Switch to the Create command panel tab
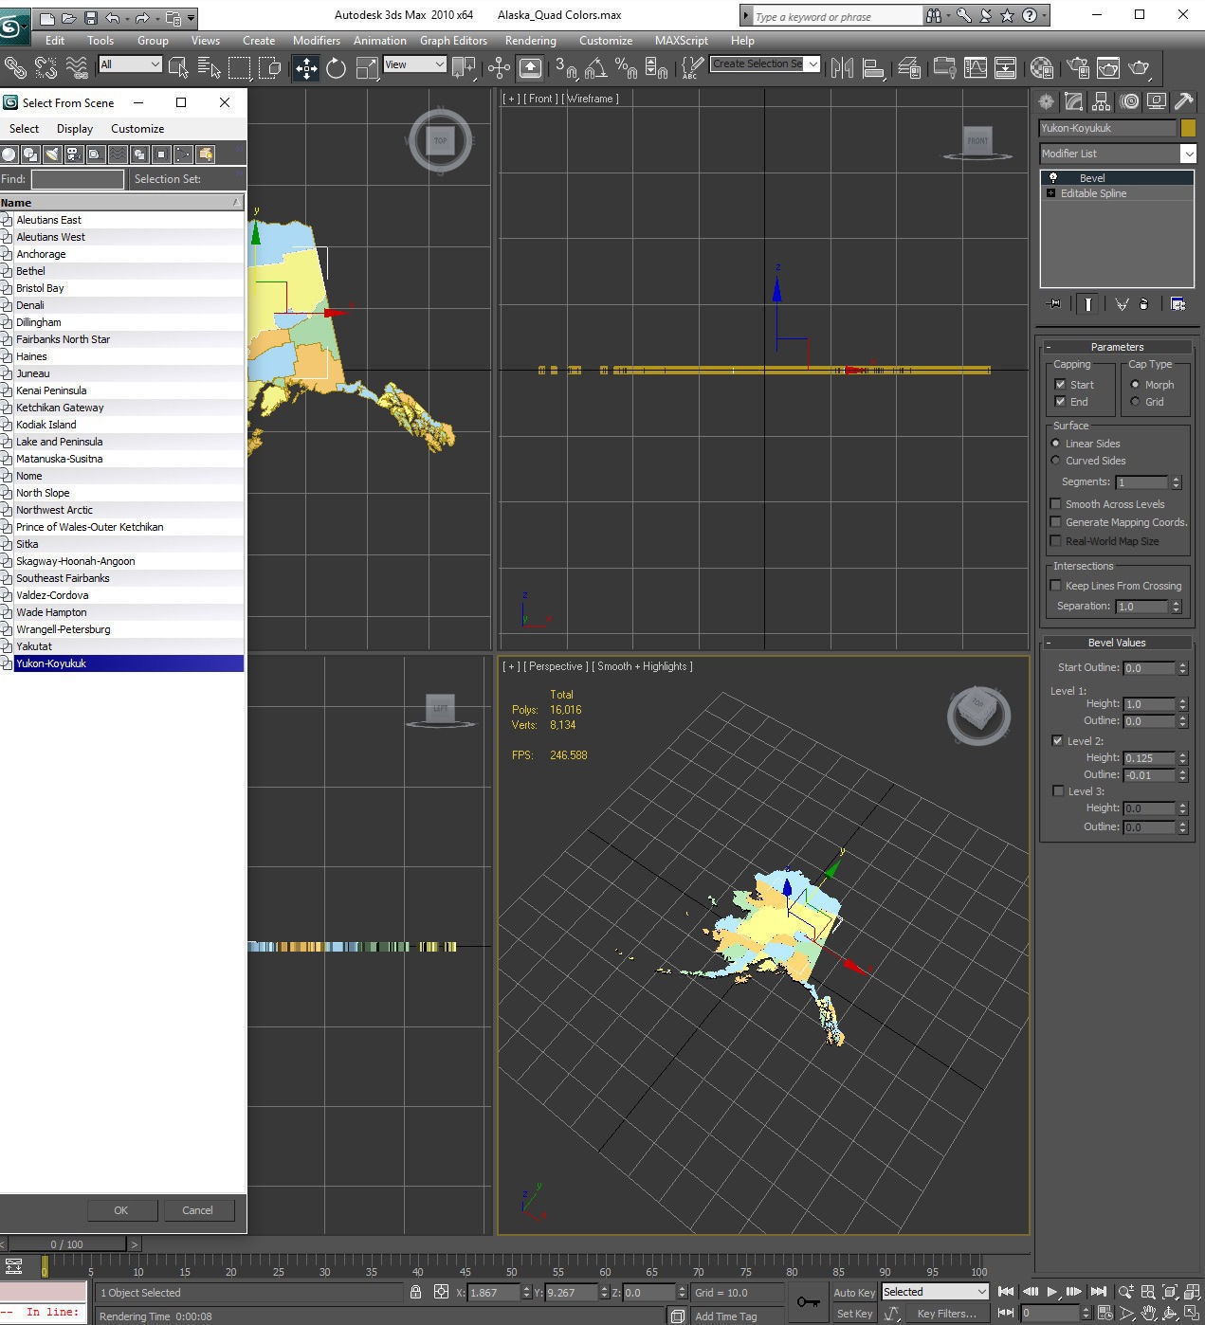1205x1325 pixels. (1046, 101)
